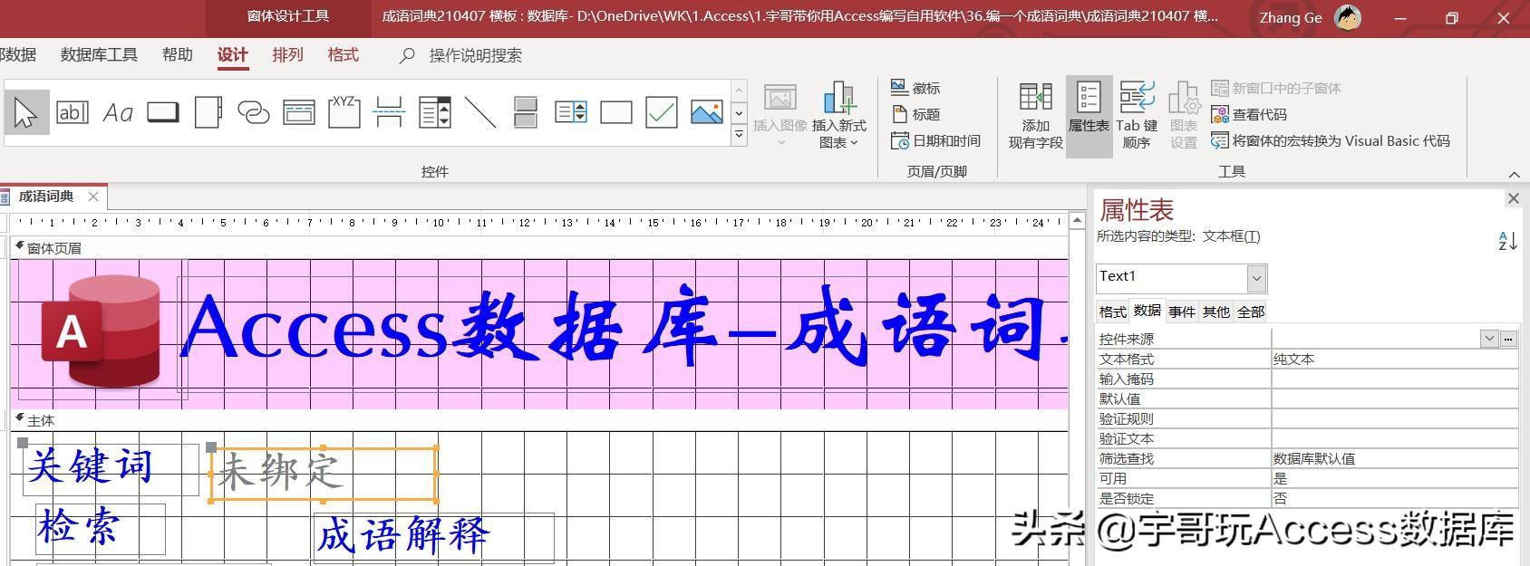Viewport: 1530px width, 566px height.
Task: Click the 控件来源 builder (...) button
Action: (x=1508, y=339)
